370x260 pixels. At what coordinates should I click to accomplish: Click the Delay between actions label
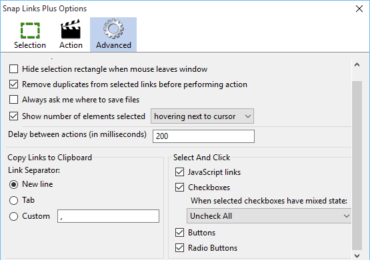coord(77,134)
